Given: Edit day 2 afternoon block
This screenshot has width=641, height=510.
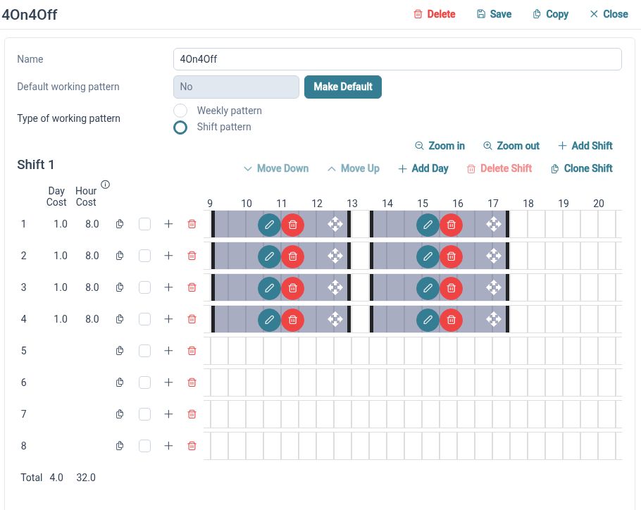Looking at the screenshot, I should pos(428,256).
